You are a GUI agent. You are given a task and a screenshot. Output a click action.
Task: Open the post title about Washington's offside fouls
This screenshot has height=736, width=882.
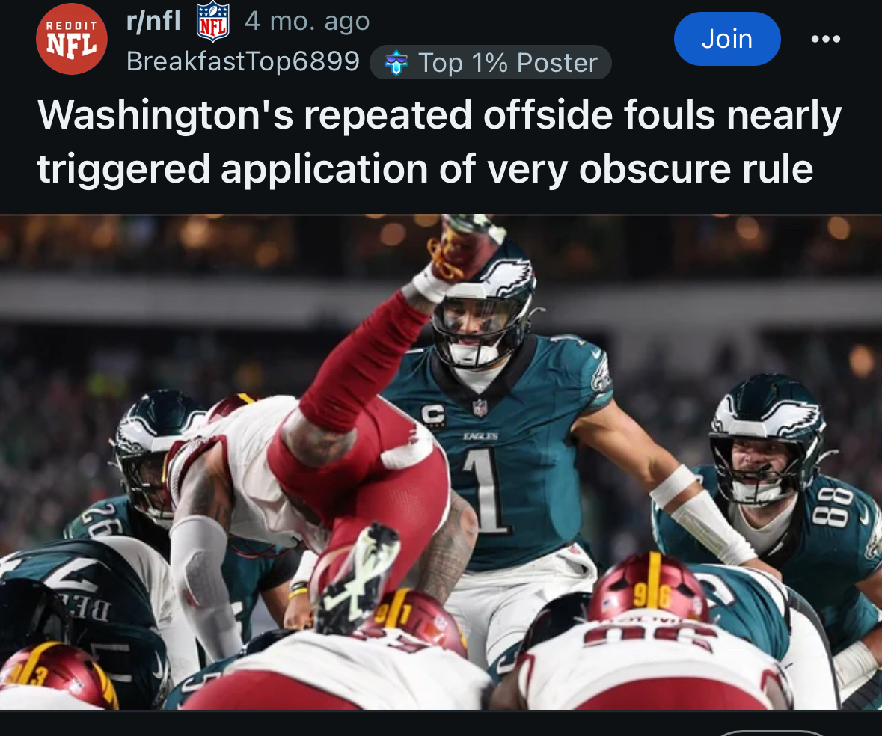pos(438,141)
